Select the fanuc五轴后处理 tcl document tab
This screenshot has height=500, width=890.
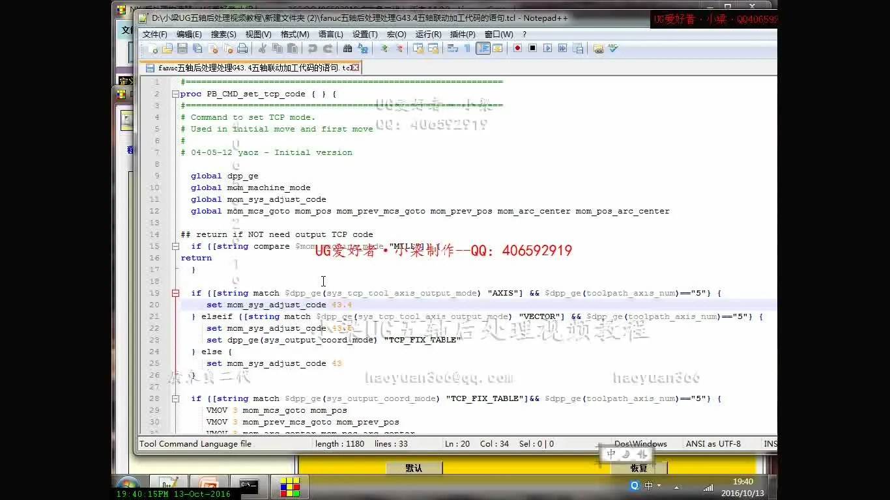(248, 67)
